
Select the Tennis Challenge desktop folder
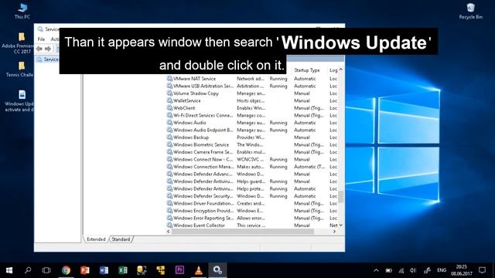click(x=19, y=69)
